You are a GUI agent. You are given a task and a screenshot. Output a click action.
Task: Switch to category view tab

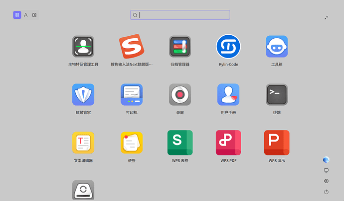pyautogui.click(x=34, y=15)
